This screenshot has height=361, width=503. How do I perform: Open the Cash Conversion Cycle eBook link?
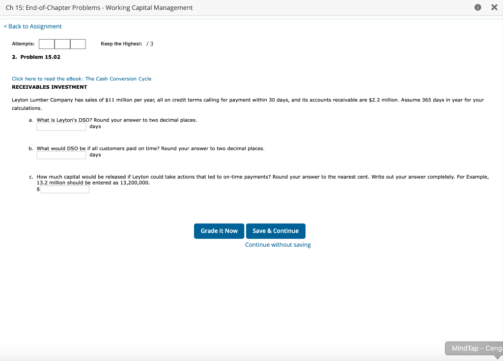point(82,79)
